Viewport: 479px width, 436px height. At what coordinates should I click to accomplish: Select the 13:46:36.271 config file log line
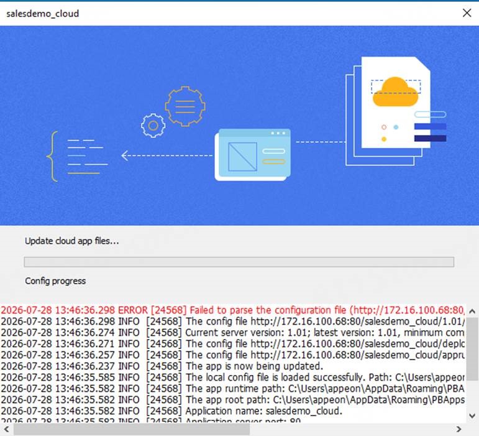(233, 344)
